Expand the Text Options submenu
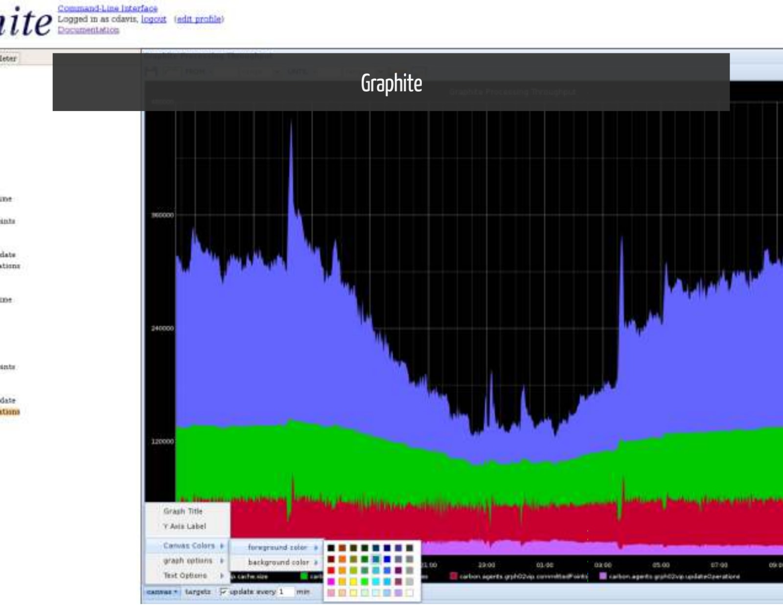 coord(187,576)
